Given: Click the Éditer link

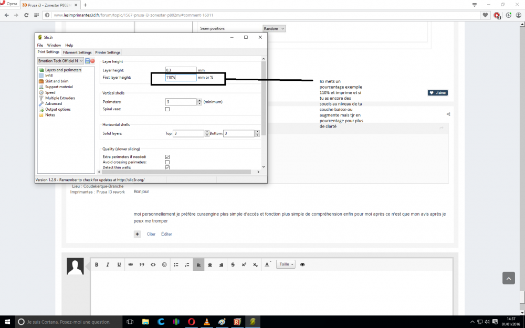Looking at the screenshot, I should [x=166, y=234].
